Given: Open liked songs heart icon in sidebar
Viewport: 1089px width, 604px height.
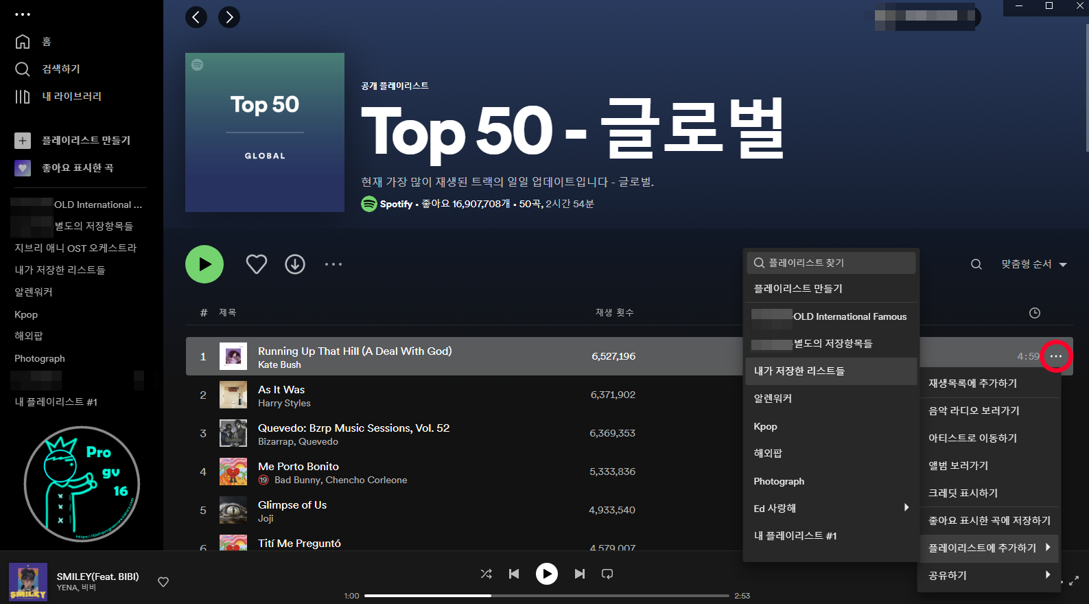Looking at the screenshot, I should click(x=23, y=167).
